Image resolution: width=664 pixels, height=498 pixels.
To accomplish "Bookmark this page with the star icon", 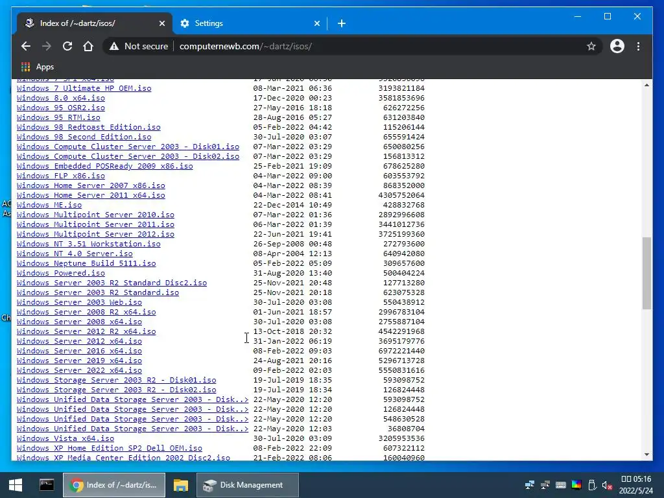I will click(591, 46).
